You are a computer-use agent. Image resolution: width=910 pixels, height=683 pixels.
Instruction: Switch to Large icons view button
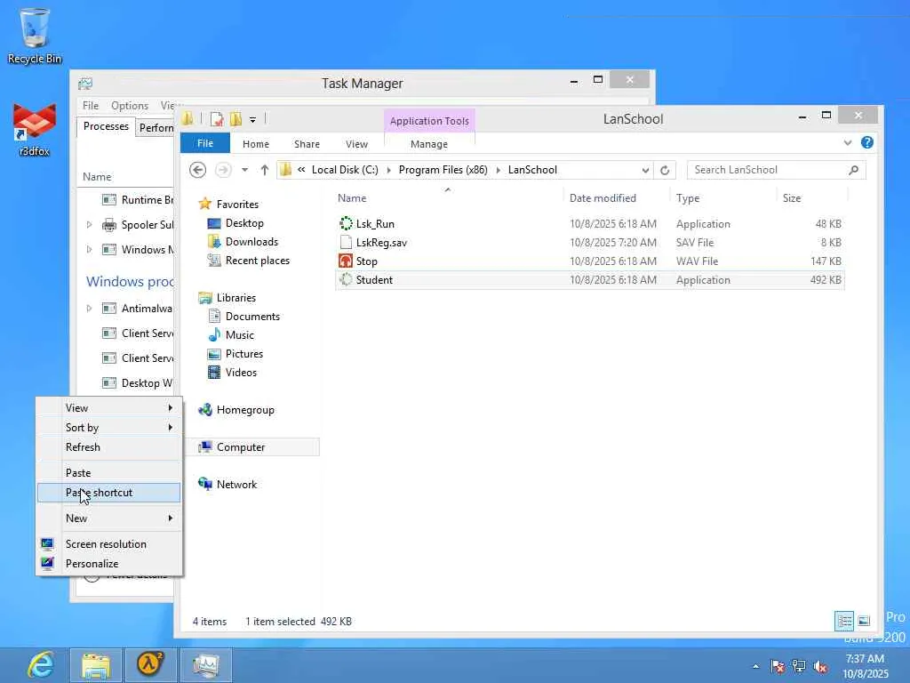[864, 621]
